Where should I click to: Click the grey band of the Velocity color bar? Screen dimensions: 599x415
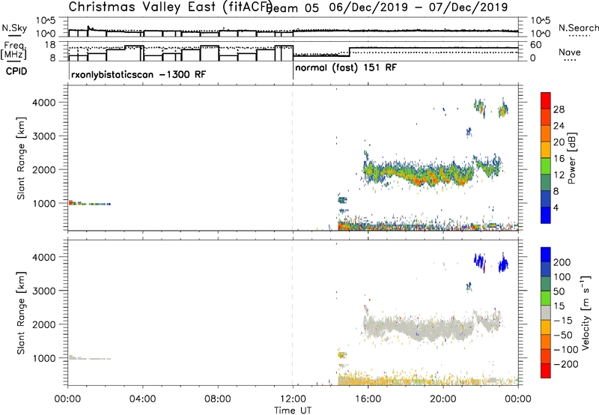(x=546, y=312)
